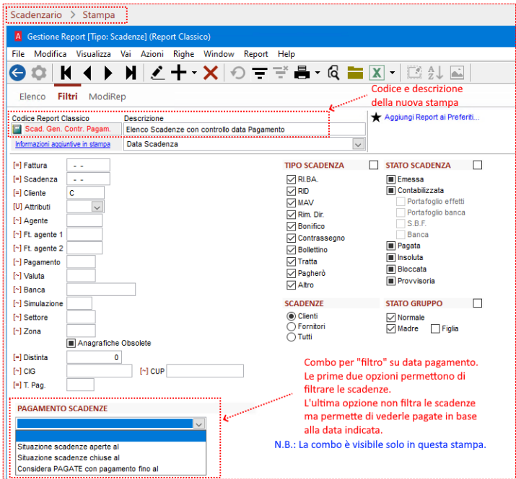Click the printer icon

click(x=302, y=73)
